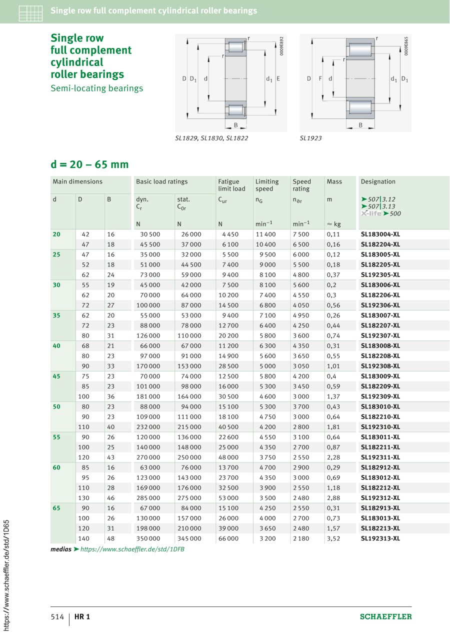The image size is (450, 636).
Task: Select designation SL192306-XL
Action: click(x=380, y=305)
